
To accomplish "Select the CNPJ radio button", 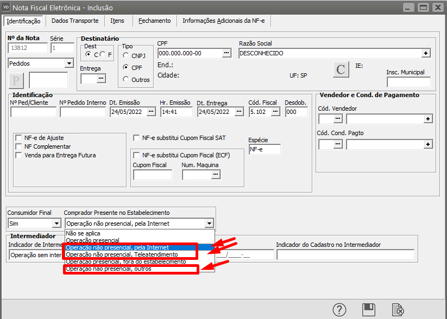I will [126, 55].
